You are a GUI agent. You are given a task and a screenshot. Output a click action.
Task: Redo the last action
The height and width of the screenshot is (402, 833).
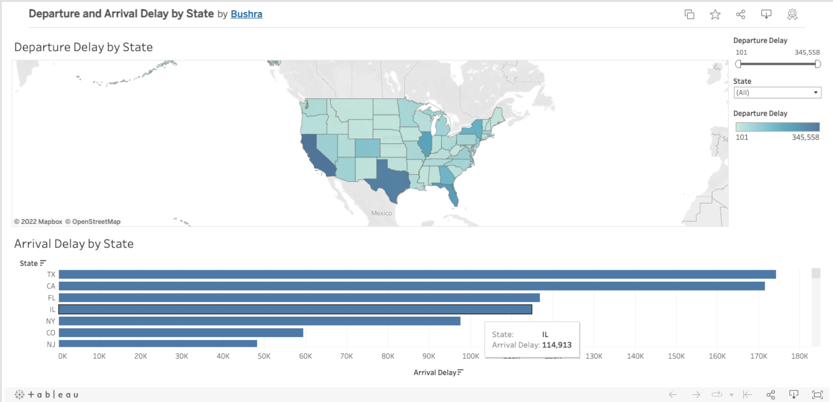[x=695, y=394]
